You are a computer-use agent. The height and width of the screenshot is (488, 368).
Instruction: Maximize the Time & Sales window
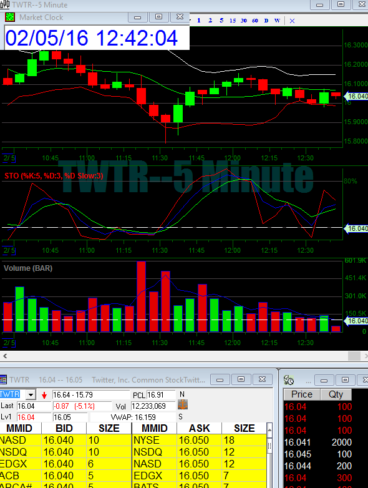click(345, 379)
